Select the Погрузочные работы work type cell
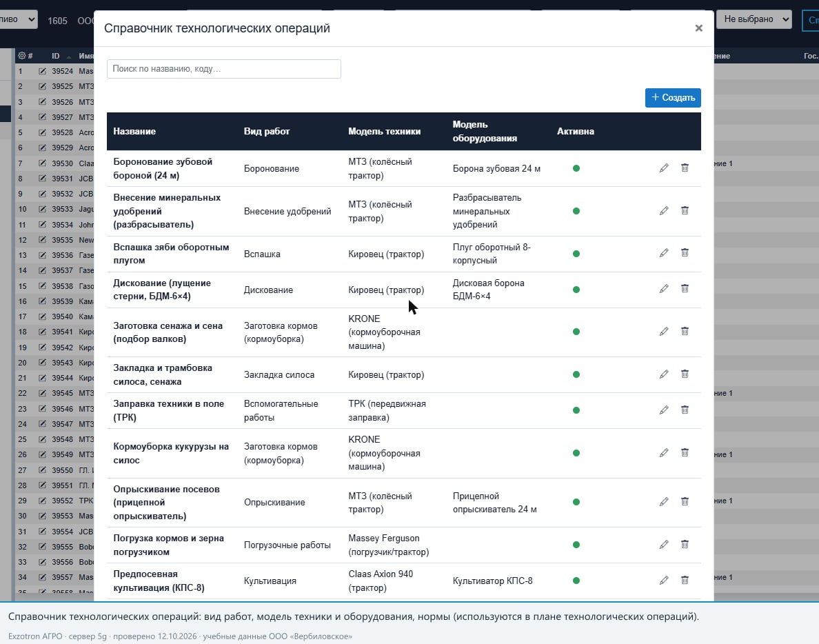 tap(287, 545)
